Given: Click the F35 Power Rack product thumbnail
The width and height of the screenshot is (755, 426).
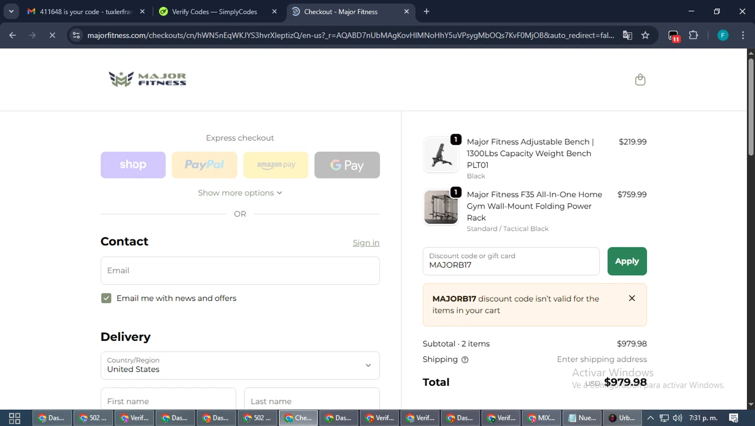Looking at the screenshot, I should [441, 207].
